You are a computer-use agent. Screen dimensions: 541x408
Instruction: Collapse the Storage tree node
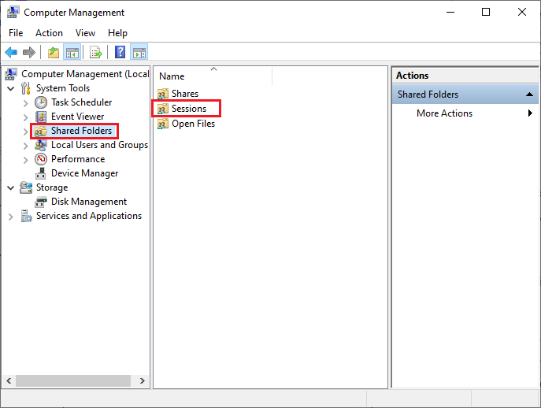[11, 187]
